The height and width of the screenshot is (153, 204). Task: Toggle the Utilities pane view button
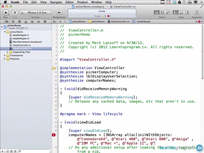187,13
